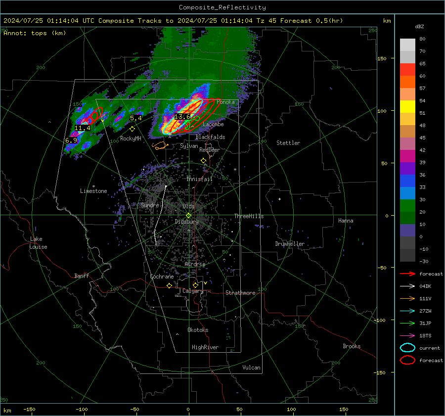Click the ThreeHills label
The height and width of the screenshot is (416, 445).
tap(249, 216)
